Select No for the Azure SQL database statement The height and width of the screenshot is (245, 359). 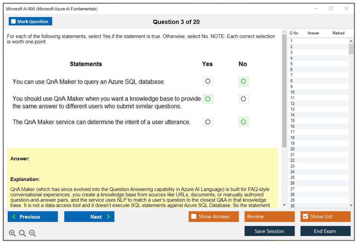[x=243, y=81]
